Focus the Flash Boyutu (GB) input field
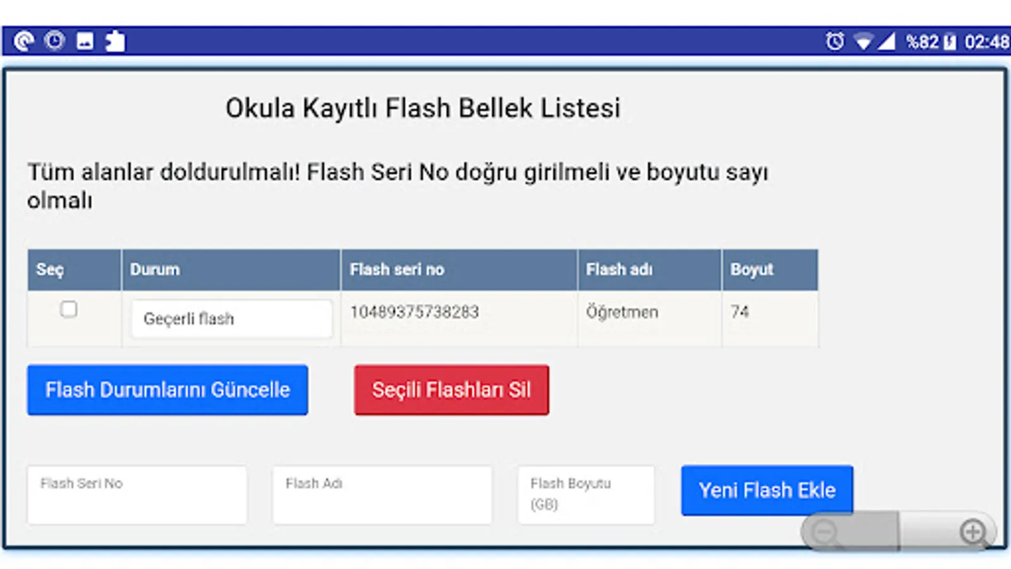 coord(586,495)
